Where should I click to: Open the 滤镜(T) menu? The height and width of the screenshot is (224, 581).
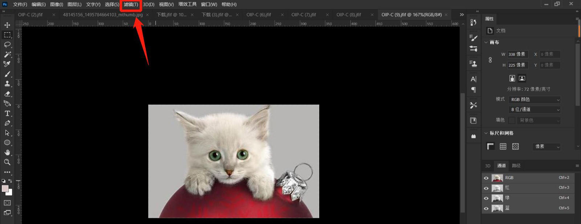tap(131, 4)
